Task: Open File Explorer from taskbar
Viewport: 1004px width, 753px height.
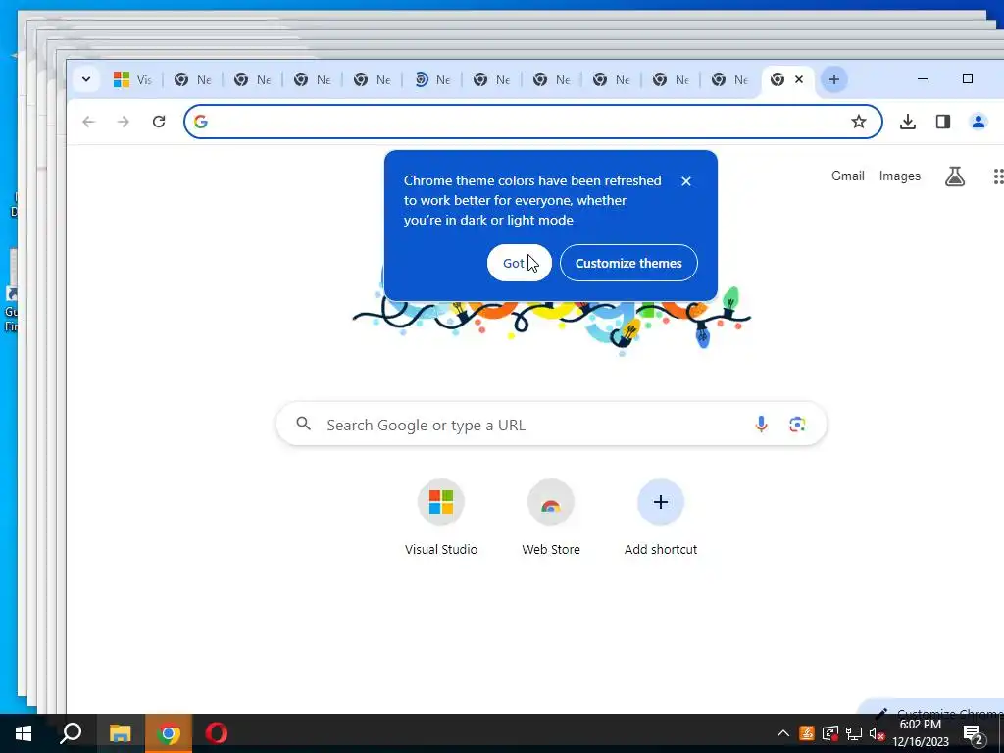Action: pos(120,733)
